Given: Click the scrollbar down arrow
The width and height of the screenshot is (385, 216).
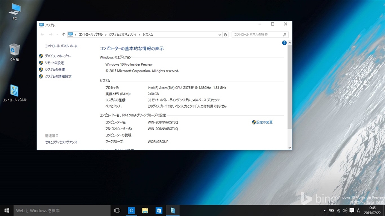Looking at the screenshot, I should [290, 148].
